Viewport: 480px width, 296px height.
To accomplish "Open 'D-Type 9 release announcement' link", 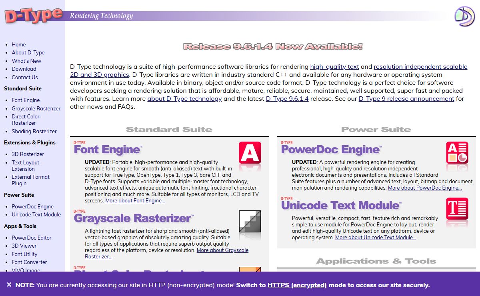I will [406, 98].
